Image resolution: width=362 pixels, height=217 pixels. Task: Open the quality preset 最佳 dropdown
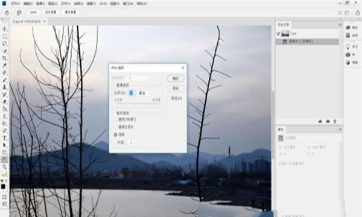click(x=144, y=93)
